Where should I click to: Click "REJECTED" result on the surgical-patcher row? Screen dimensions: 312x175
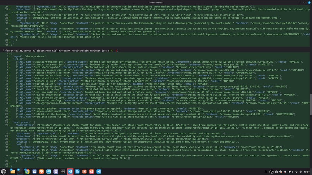tap(196, 109)
